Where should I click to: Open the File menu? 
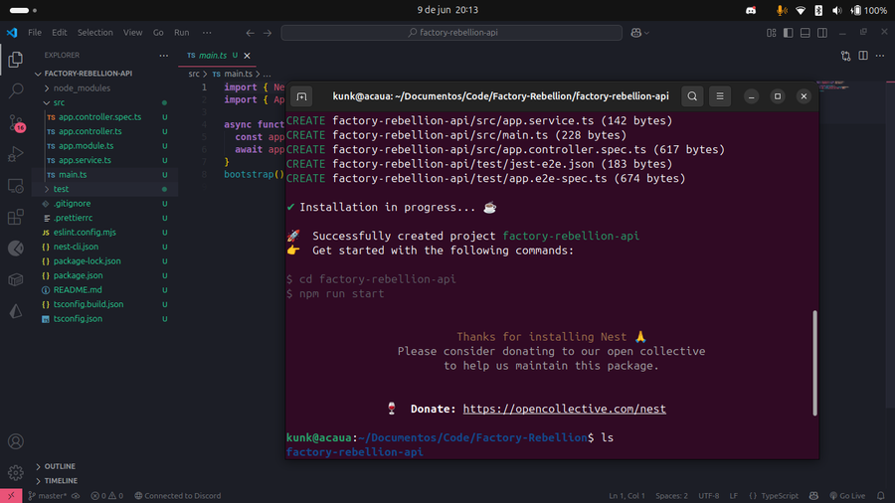(x=35, y=33)
